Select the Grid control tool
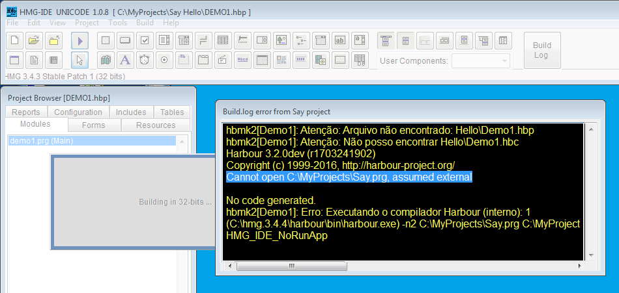Viewport: 619px width, 293px height. 223,40
